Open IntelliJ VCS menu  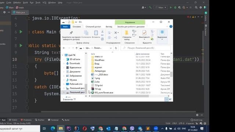[x=44, y=3]
